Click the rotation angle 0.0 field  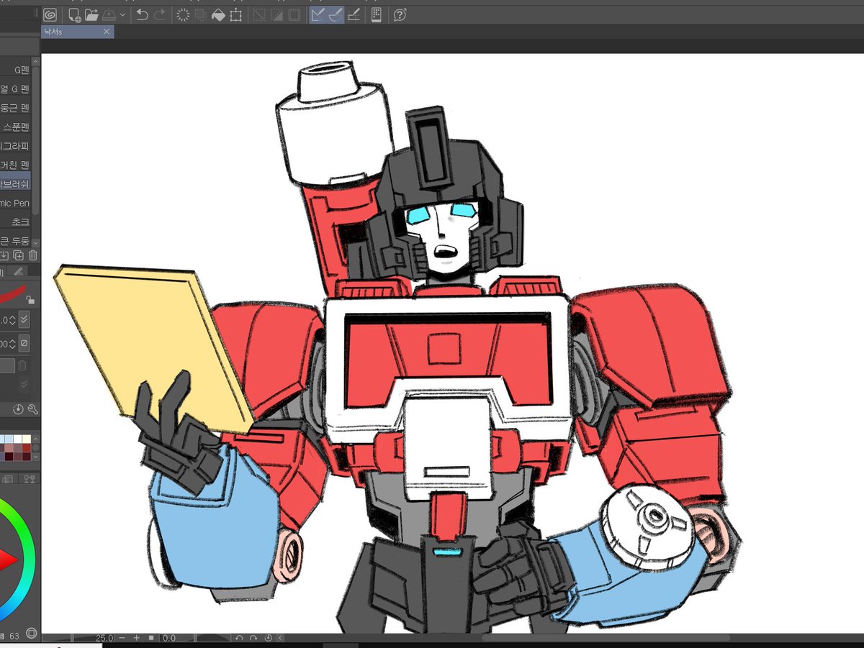pos(168,637)
